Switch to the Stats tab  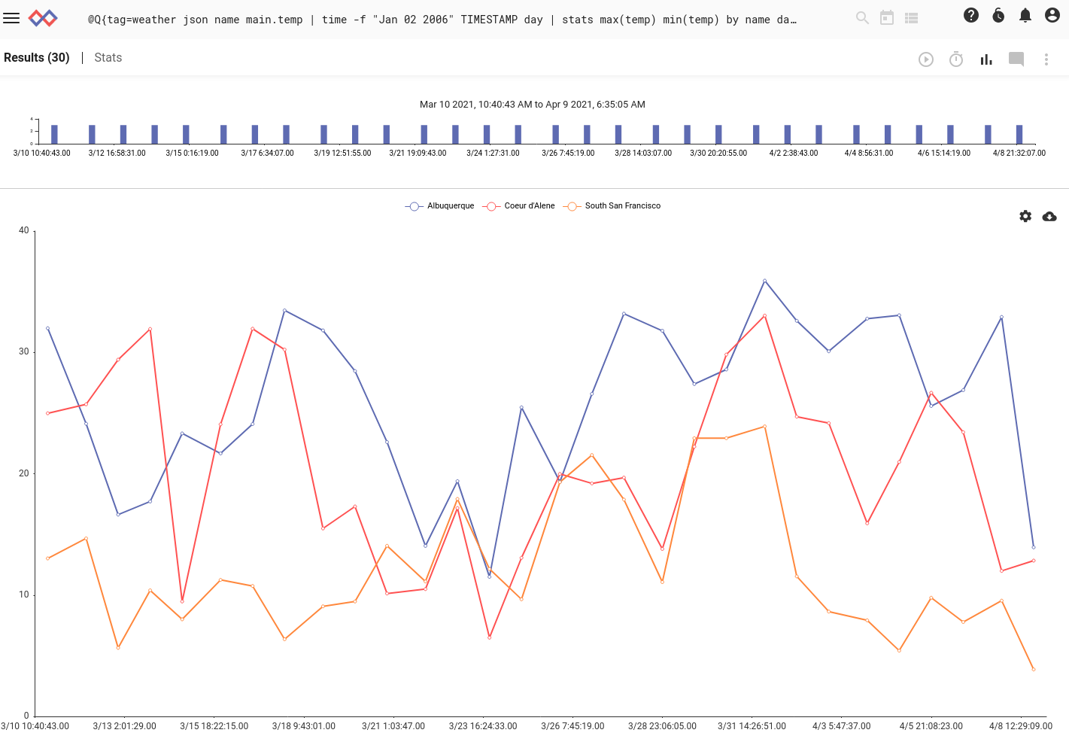tap(108, 57)
